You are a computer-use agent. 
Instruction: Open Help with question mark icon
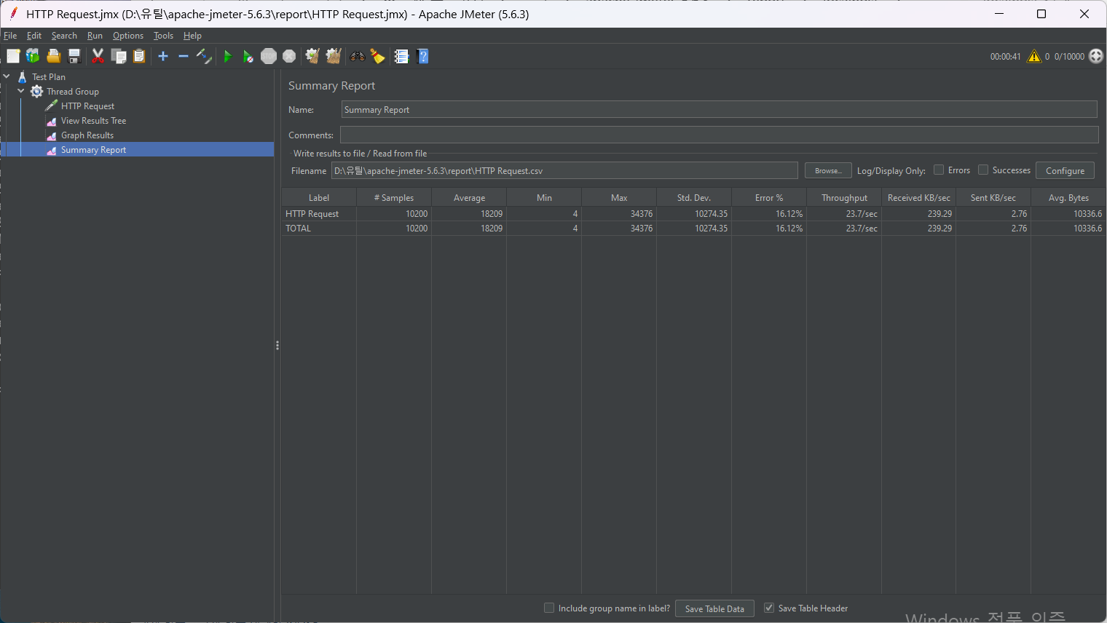422,56
